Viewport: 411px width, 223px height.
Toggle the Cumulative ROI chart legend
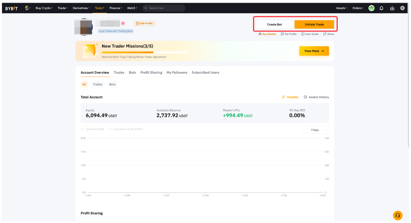point(93,129)
